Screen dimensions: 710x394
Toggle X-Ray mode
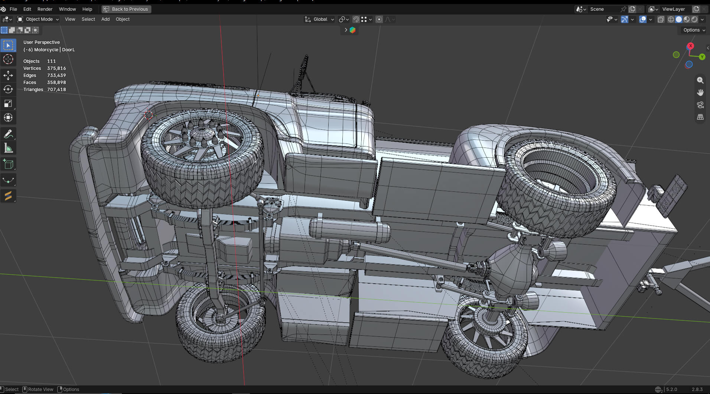point(661,19)
